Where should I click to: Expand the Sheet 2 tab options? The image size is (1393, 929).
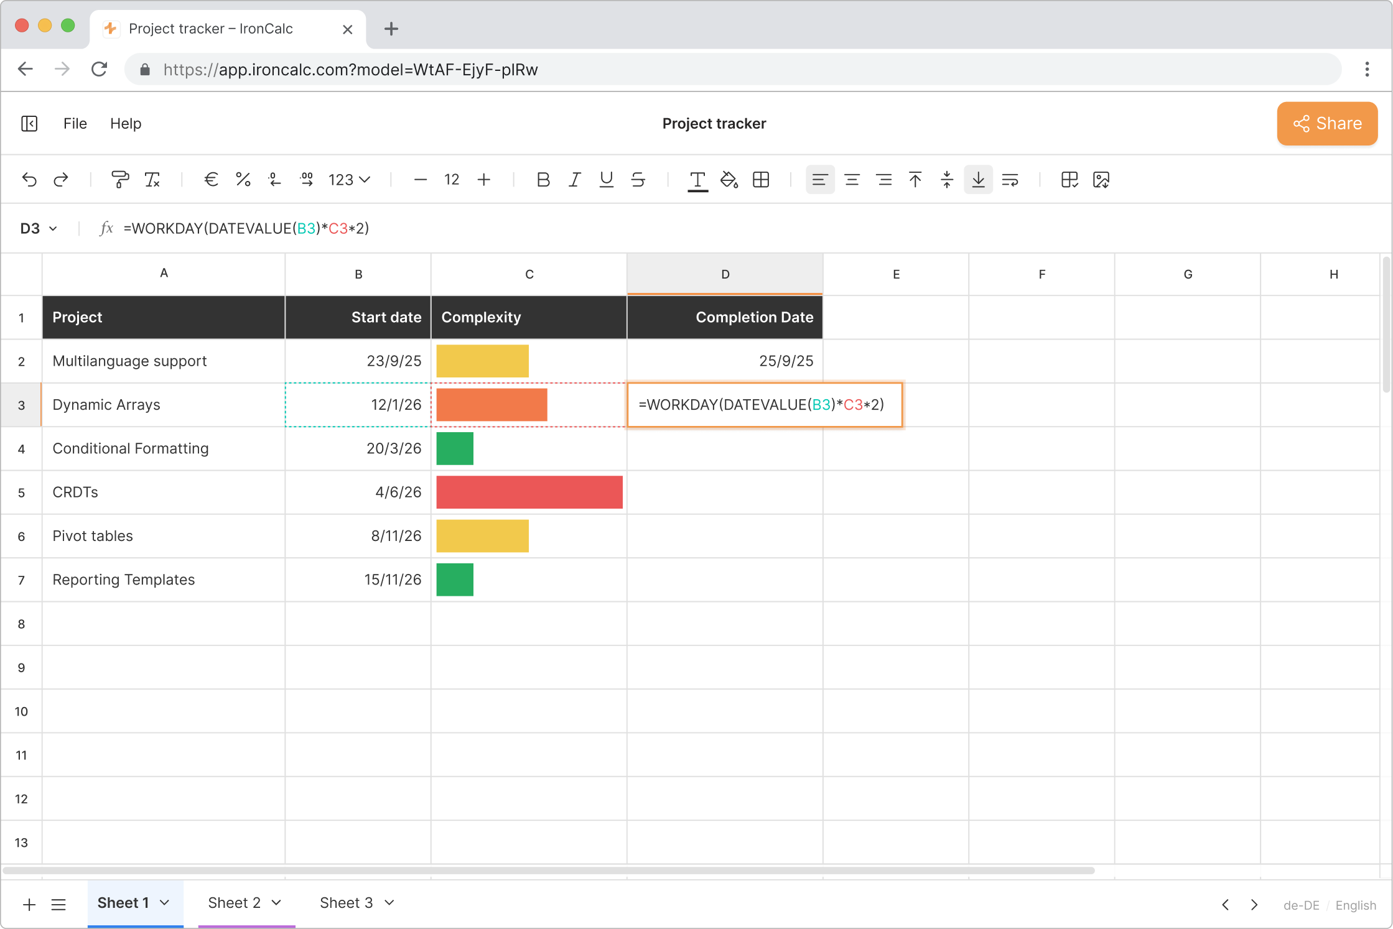coord(276,902)
